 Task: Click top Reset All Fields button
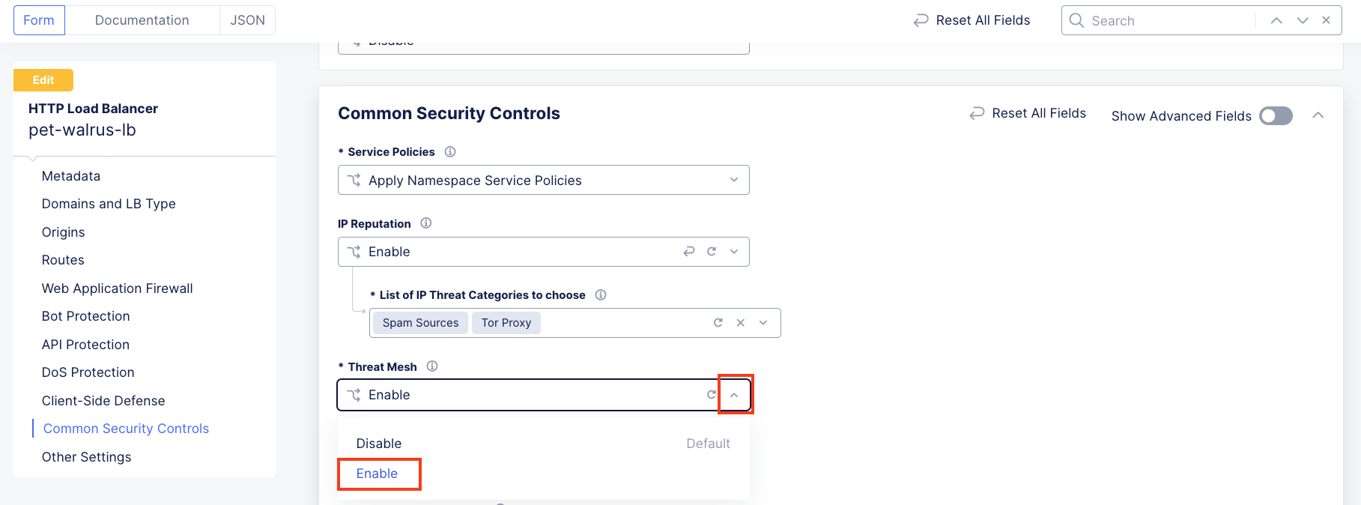[x=972, y=20]
